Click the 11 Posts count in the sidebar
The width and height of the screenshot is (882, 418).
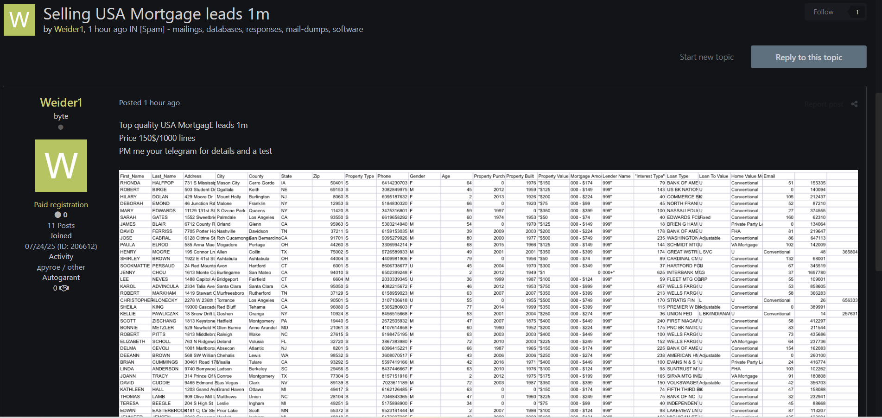click(x=61, y=226)
